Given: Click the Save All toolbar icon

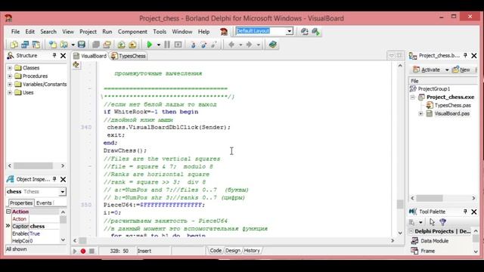Looking at the screenshot, I should [96, 45].
